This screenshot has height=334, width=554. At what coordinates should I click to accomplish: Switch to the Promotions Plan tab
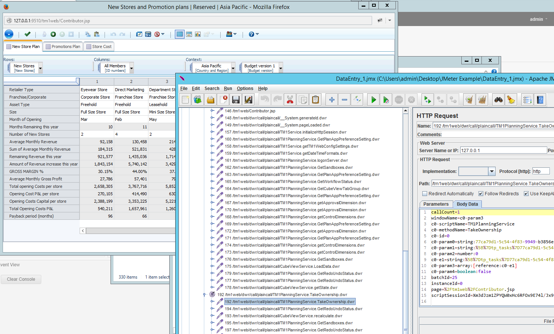[63, 46]
